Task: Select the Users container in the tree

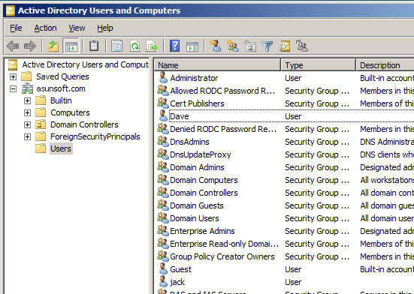Action: click(x=61, y=148)
